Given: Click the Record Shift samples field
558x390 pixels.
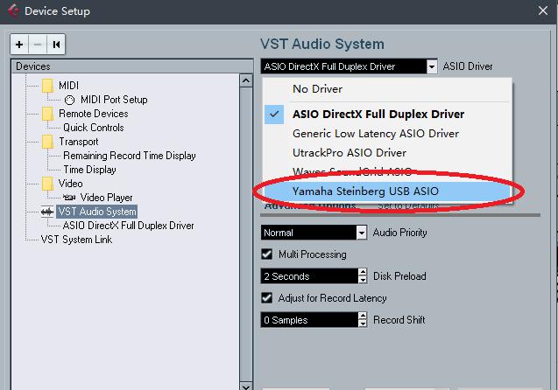Looking at the screenshot, I should point(308,320).
